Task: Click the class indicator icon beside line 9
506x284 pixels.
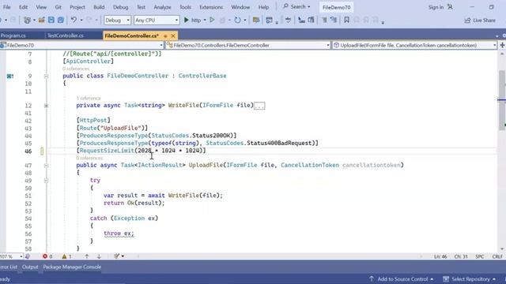Action: [x=9, y=76]
